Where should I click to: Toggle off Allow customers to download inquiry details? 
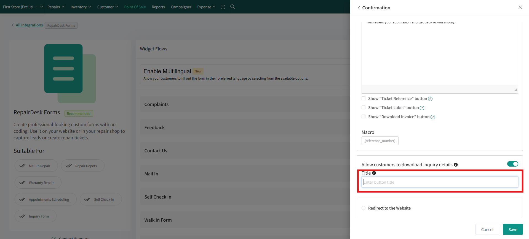click(512, 164)
